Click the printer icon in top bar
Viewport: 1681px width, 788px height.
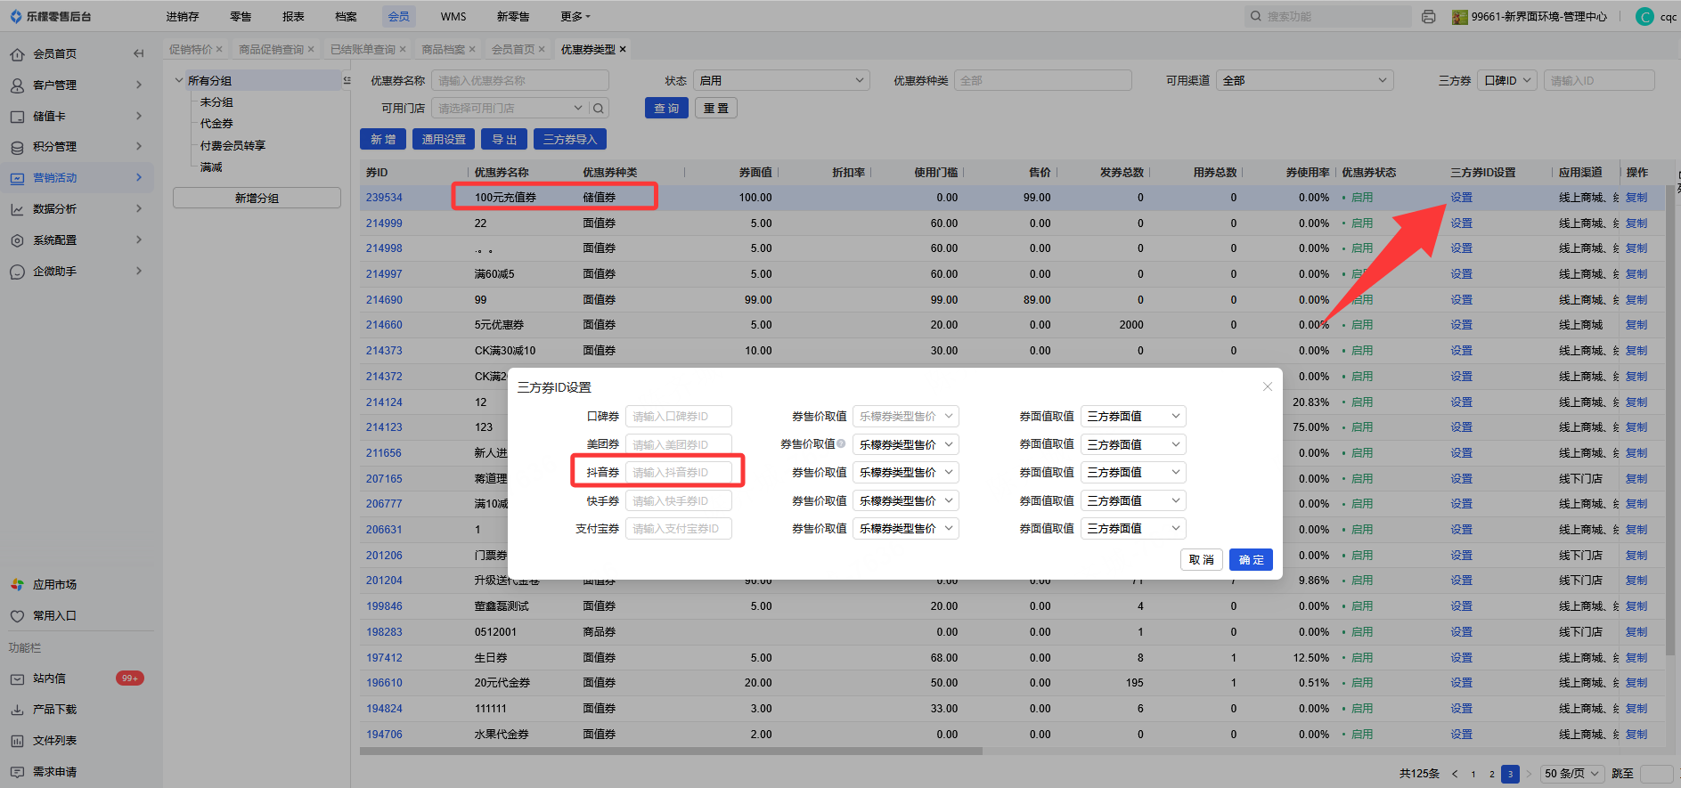pyautogui.click(x=1428, y=17)
